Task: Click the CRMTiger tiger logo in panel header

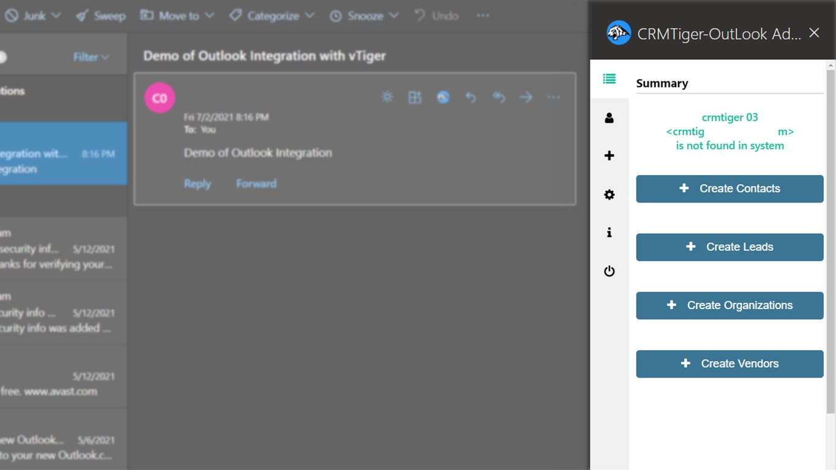Action: [618, 33]
